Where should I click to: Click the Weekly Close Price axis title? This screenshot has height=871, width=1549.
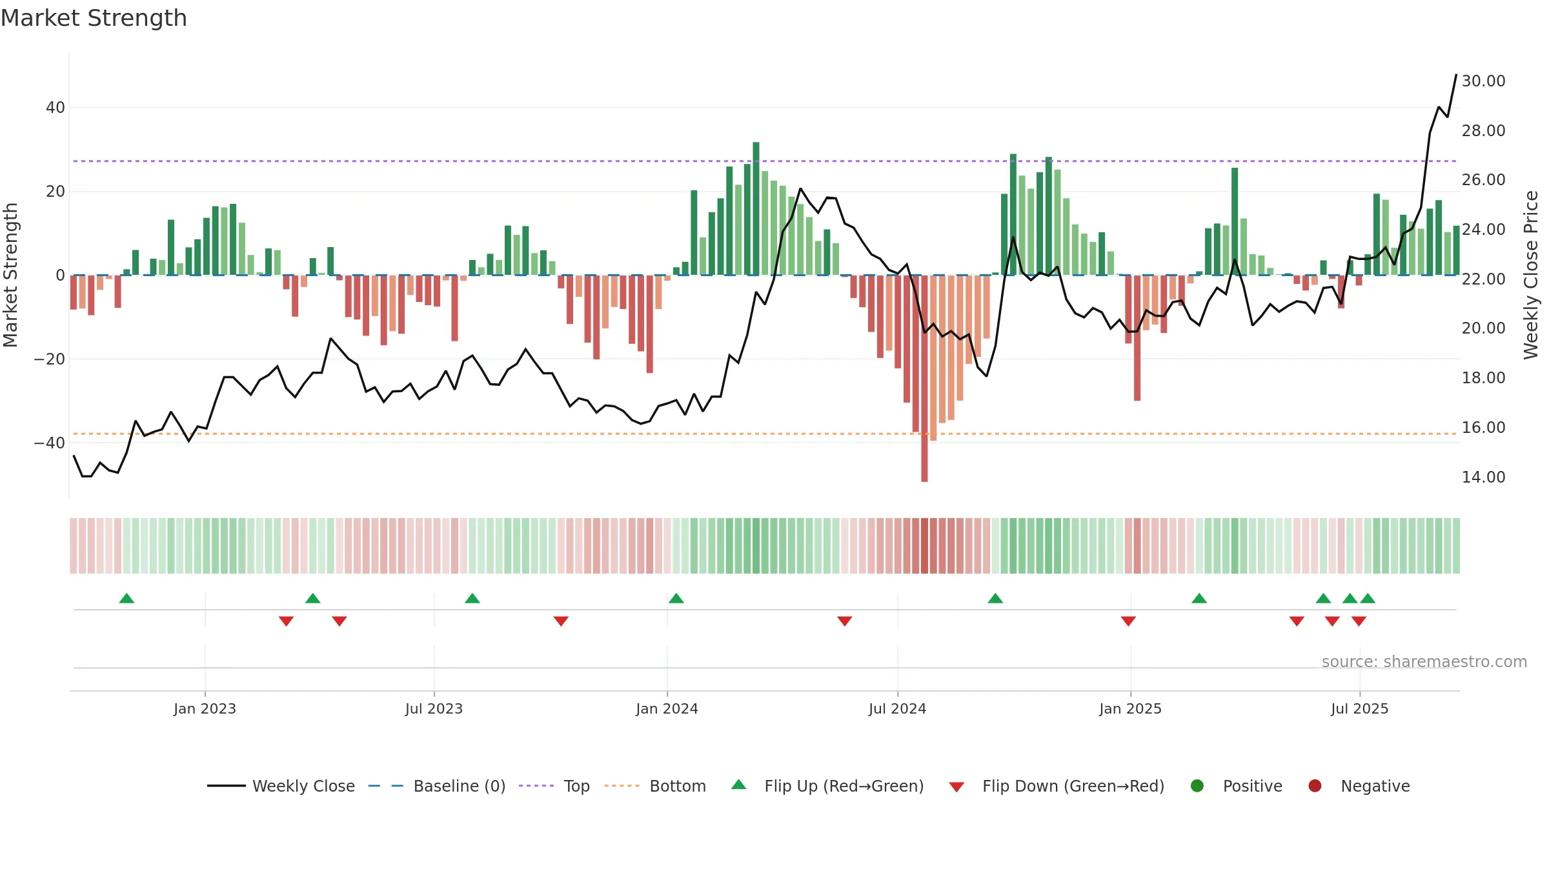(1531, 275)
